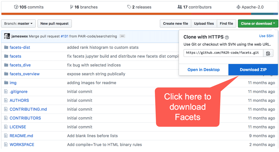Click jameswex avatar thumbnail
Screen dimensions: 279x152
pyautogui.click(x=7, y=36)
